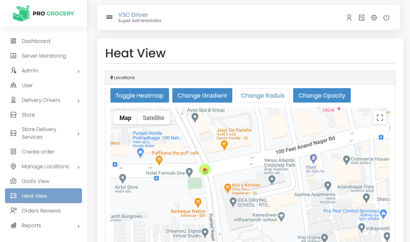This screenshot has width=410, height=242.
Task: Click the Manage Locations pin icon
Action: (x=13, y=166)
